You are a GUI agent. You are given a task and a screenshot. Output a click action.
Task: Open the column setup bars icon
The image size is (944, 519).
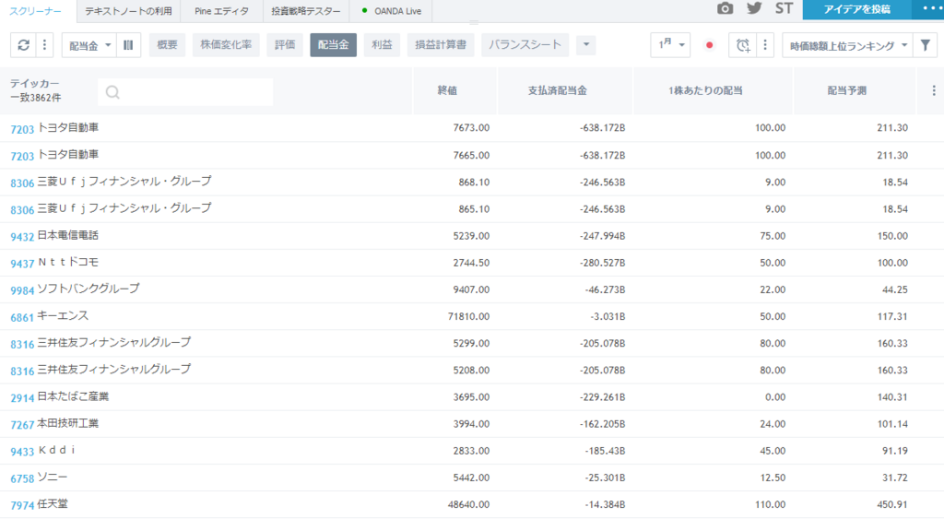coord(128,45)
